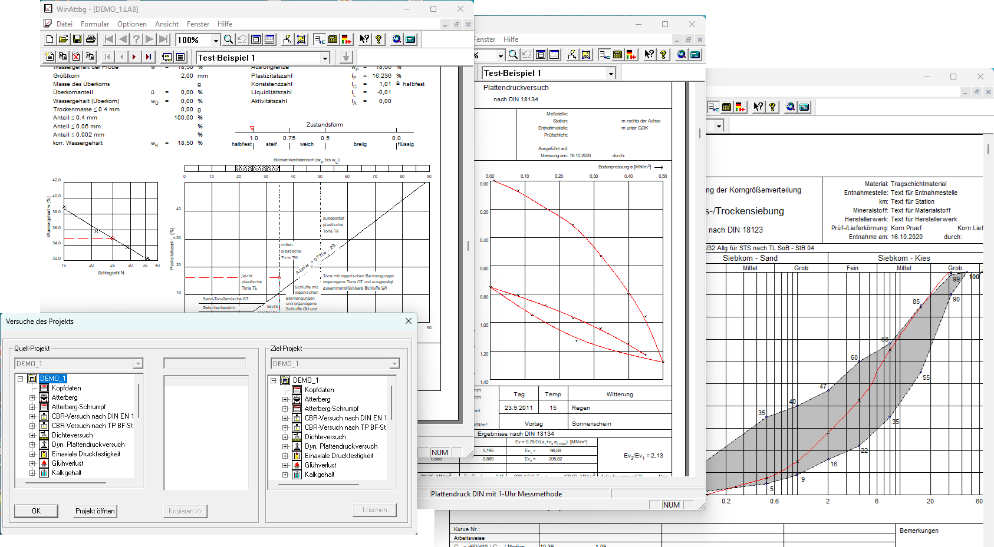The width and height of the screenshot is (994, 547).
Task: Yellow question mark help icon in WinAttbg
Action: click(x=378, y=39)
